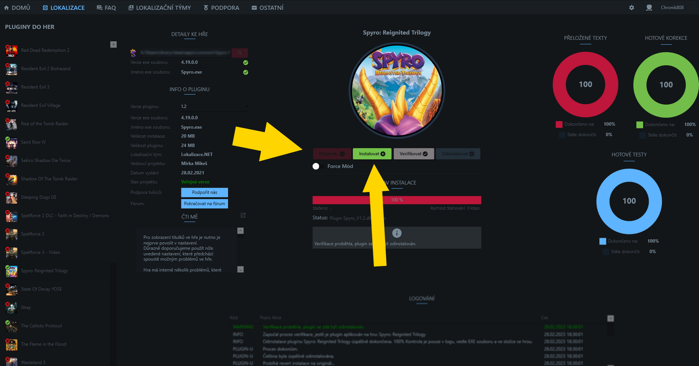Open the Spellforce 3 - Video icon
Viewport: 699px width, 366px height.
(11, 253)
